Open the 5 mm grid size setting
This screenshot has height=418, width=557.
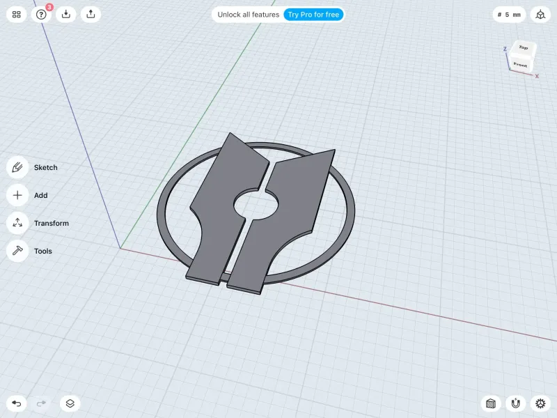pyautogui.click(x=509, y=15)
